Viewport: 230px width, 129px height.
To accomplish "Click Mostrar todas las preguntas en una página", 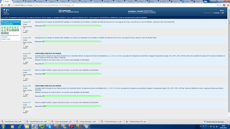I will coord(10,36).
